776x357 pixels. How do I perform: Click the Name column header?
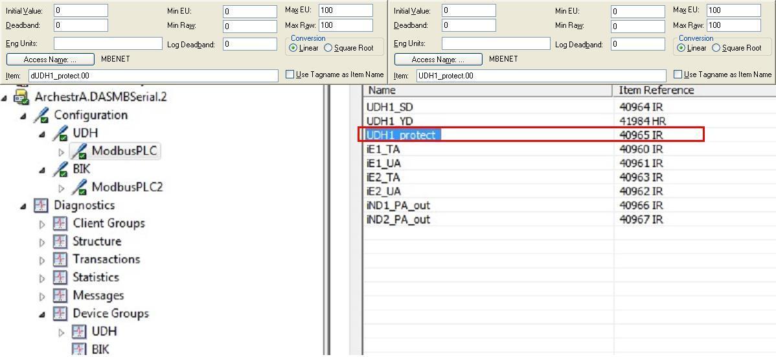tap(486, 91)
